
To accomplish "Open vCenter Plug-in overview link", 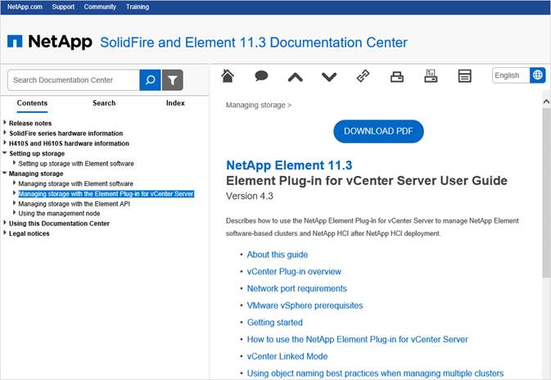I will click(294, 271).
